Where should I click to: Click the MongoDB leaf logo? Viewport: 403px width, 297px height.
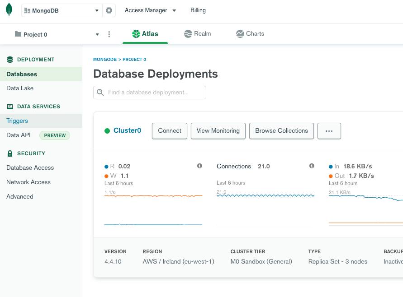point(9,10)
